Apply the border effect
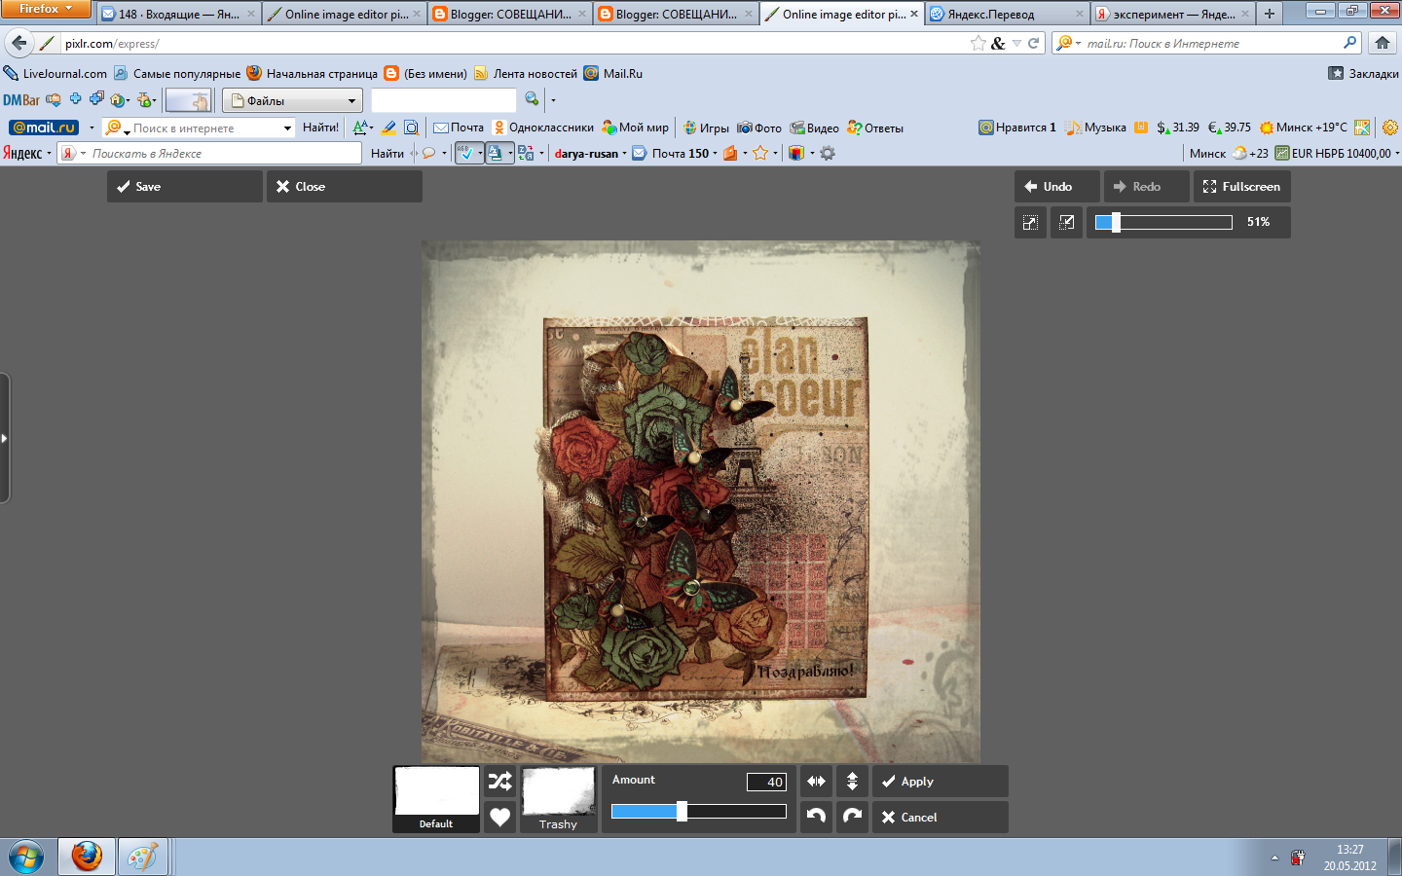The image size is (1402, 876). tap(940, 782)
